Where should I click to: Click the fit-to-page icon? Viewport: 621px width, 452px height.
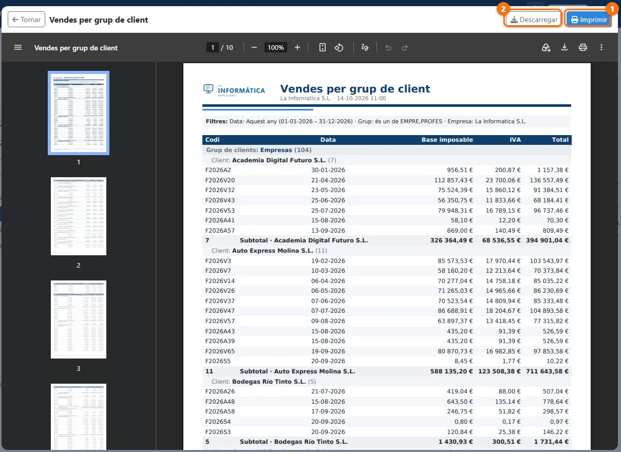(323, 47)
